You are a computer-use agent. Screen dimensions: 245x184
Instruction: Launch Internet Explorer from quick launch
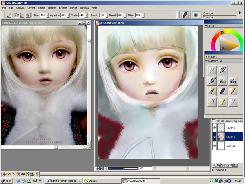[x=18, y=181]
